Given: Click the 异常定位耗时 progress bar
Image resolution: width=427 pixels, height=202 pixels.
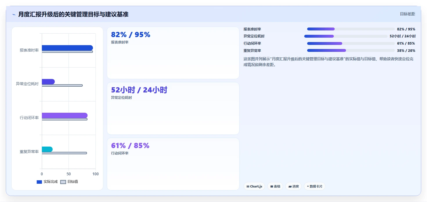Looking at the screenshot, I should (346, 36).
